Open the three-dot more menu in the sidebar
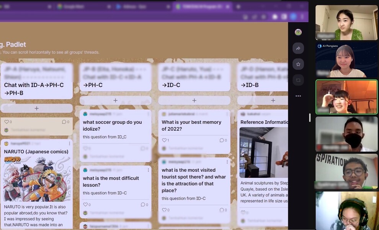The height and width of the screenshot is (230, 379). (298, 96)
